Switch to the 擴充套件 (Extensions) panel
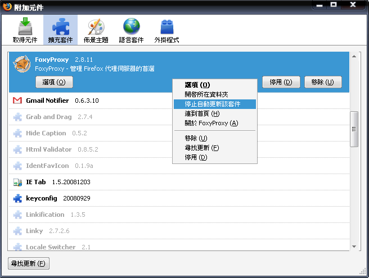 click(x=60, y=31)
